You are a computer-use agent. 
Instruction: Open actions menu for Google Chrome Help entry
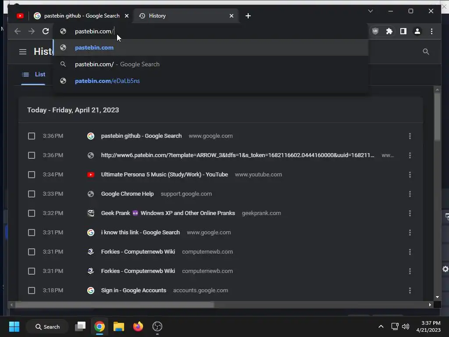pos(410,194)
